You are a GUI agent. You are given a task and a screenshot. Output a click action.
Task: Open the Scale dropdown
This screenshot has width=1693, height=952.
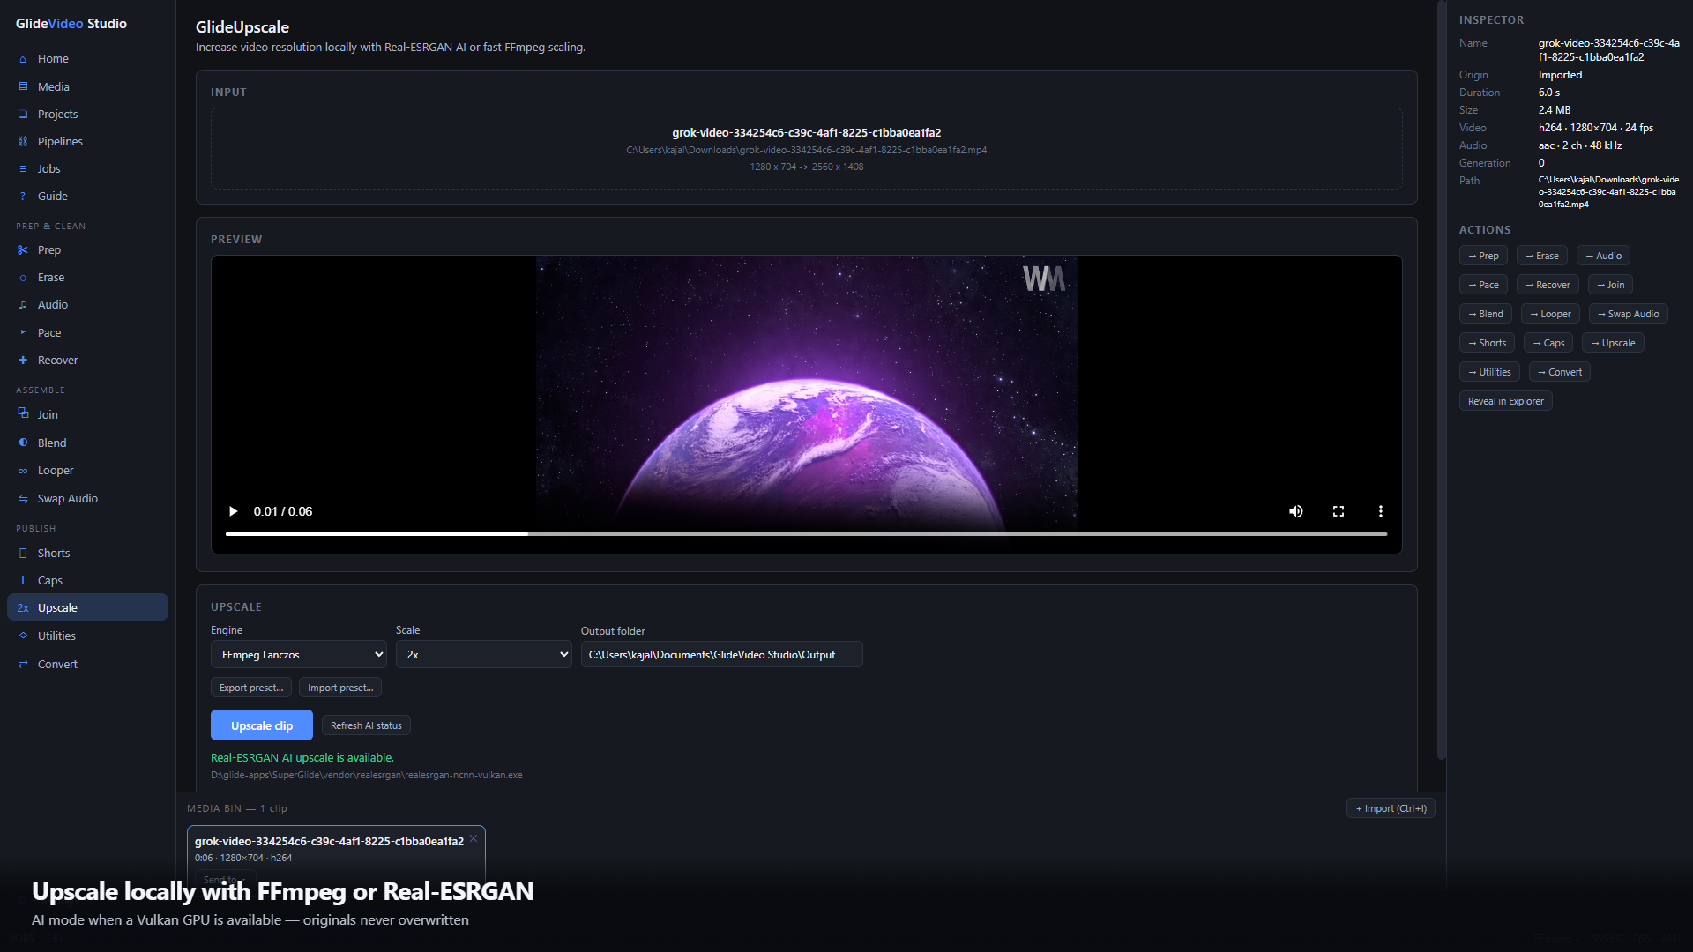(x=484, y=654)
